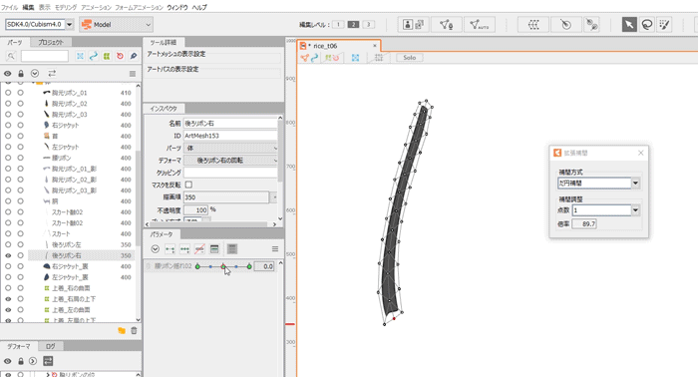Filter parts by art mesh icon
Image resolution: width=698 pixels, height=377 pixels.
coord(80,56)
